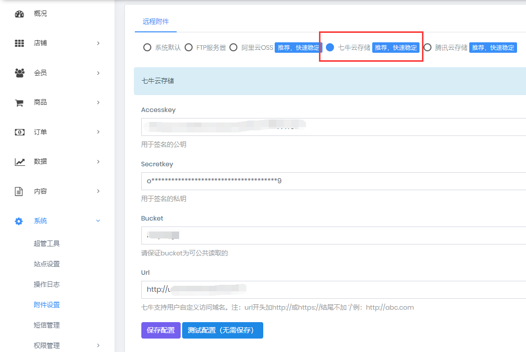The width and height of the screenshot is (526, 352).
Task: Click the 用于签名的公钥 hint text
Action: click(164, 144)
